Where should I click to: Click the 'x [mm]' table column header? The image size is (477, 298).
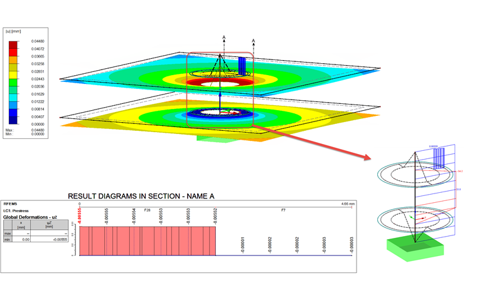[x=21, y=225]
